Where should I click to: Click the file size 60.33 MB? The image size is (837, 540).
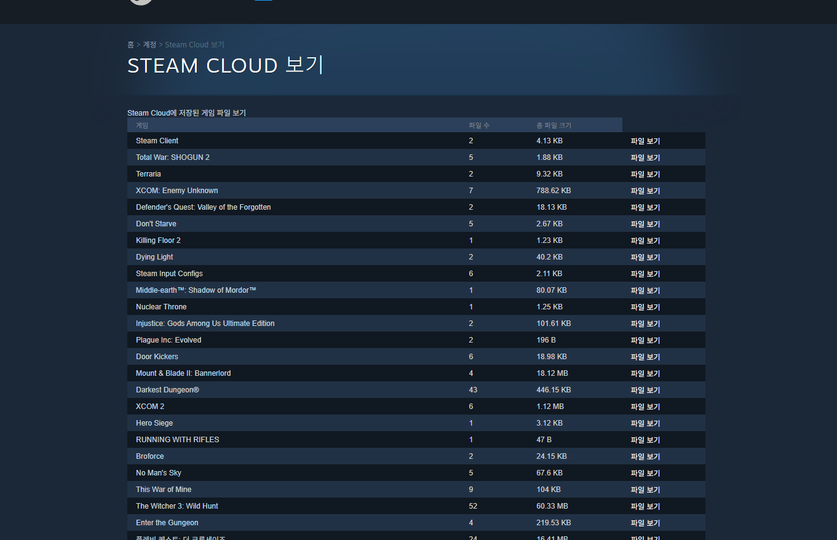[552, 506]
